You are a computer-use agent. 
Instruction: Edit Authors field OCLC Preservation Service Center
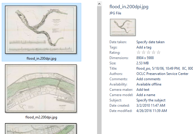tap(162, 74)
